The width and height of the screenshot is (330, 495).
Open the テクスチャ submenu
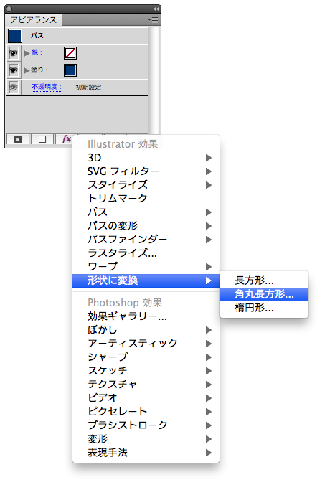tap(146, 385)
